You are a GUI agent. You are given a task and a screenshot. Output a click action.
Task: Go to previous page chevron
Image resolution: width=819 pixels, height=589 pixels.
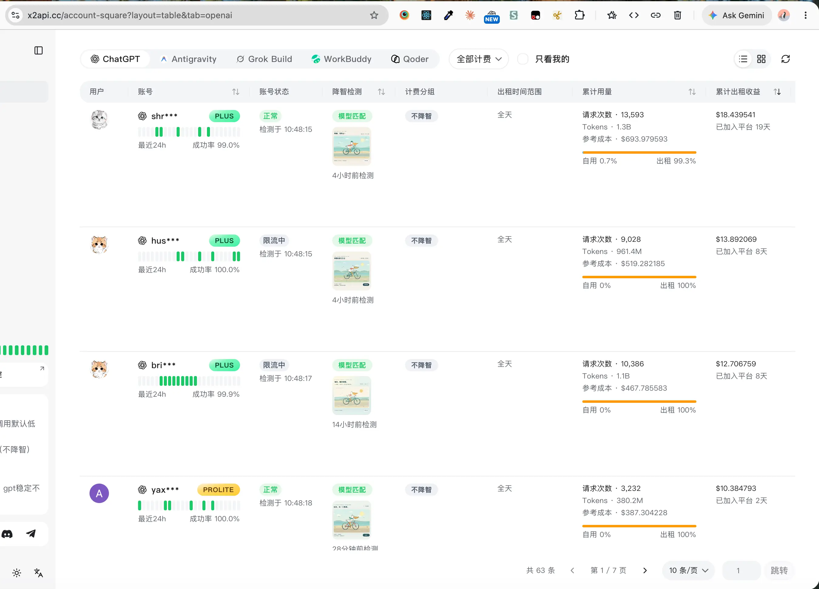(572, 570)
